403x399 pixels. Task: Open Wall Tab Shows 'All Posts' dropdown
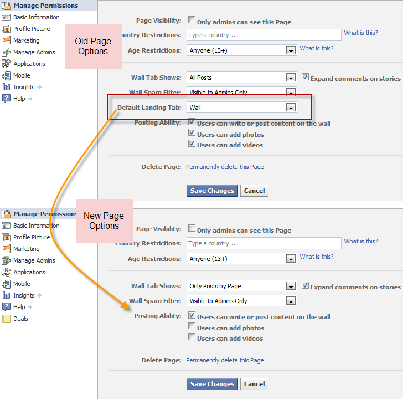[241, 78]
